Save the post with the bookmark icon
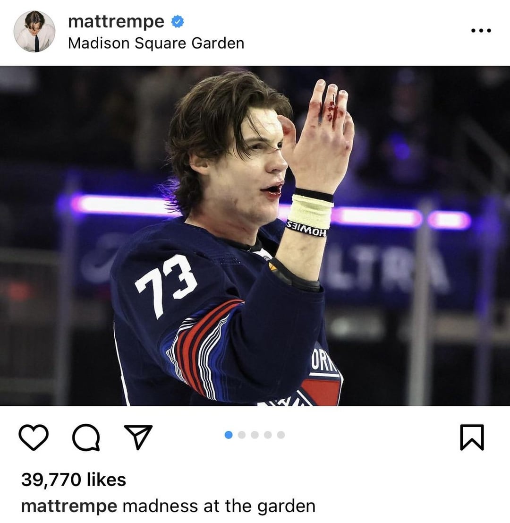 (472, 437)
